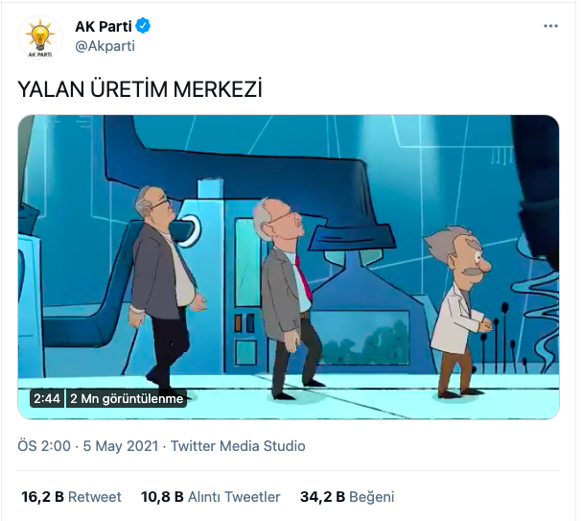Select the YALAN ÜRETİM MERKEZİ tweet text
Viewport: 583px width, 521px height.
tap(140, 89)
